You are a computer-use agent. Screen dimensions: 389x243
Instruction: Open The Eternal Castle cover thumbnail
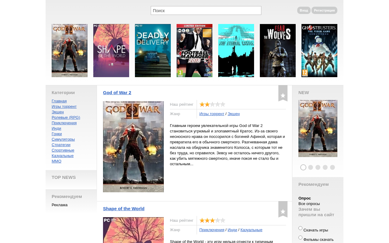(x=236, y=51)
